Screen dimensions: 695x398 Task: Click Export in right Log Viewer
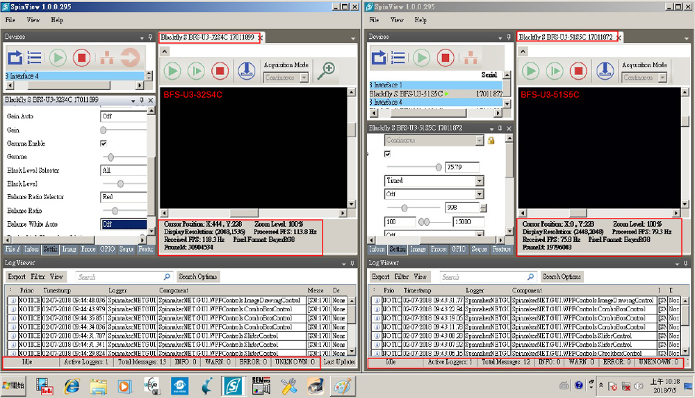(x=379, y=277)
